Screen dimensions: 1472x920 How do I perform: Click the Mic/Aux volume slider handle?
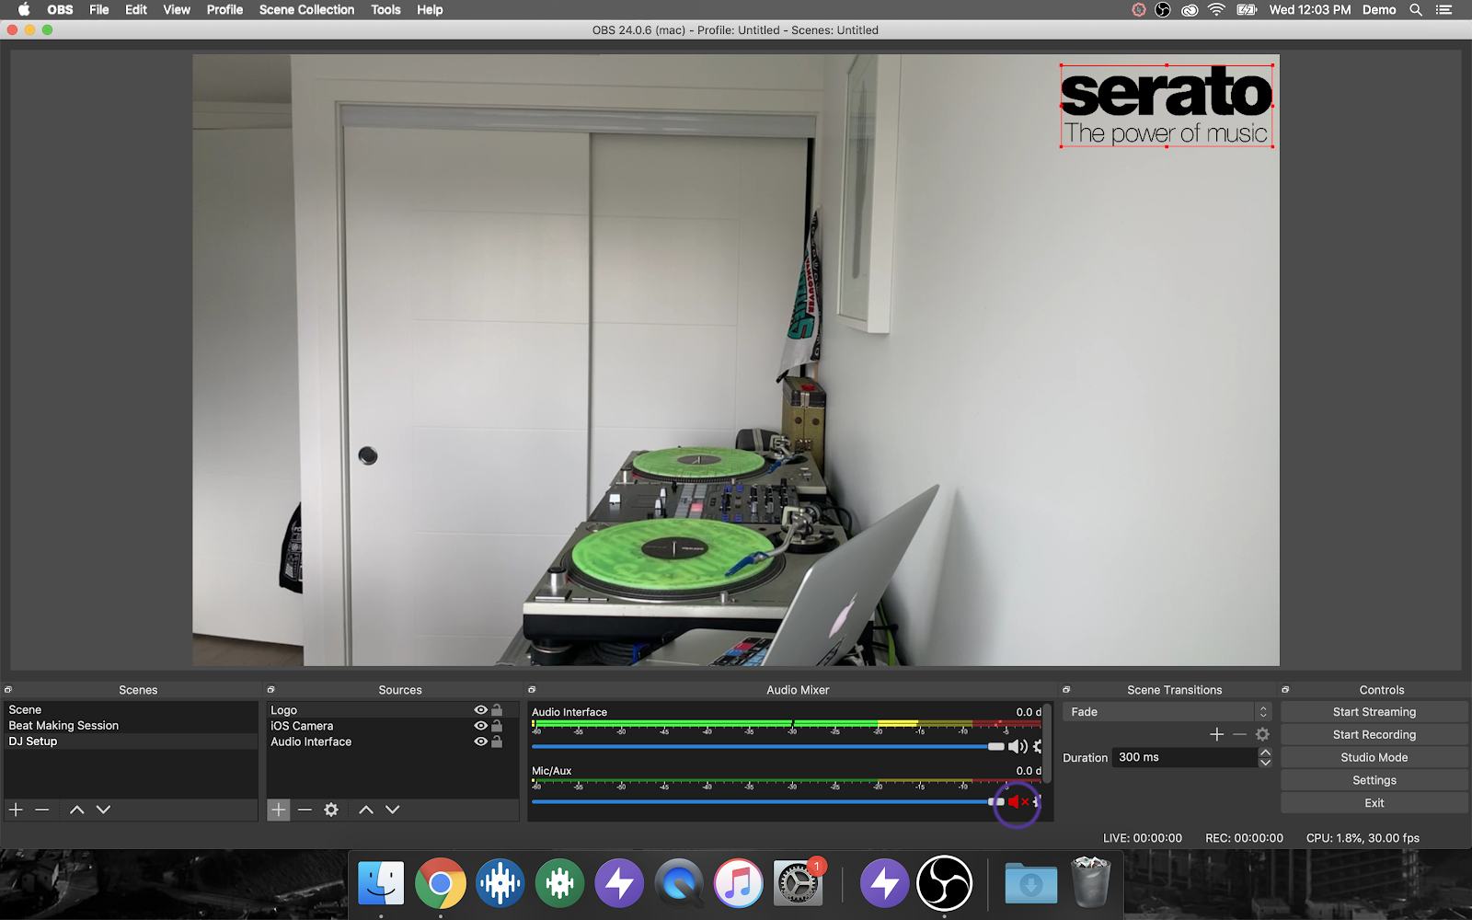996,802
